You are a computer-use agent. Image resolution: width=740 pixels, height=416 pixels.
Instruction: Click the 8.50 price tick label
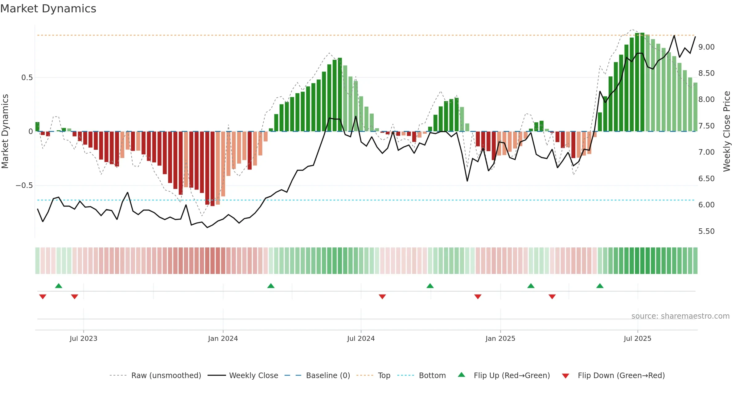(706, 73)
